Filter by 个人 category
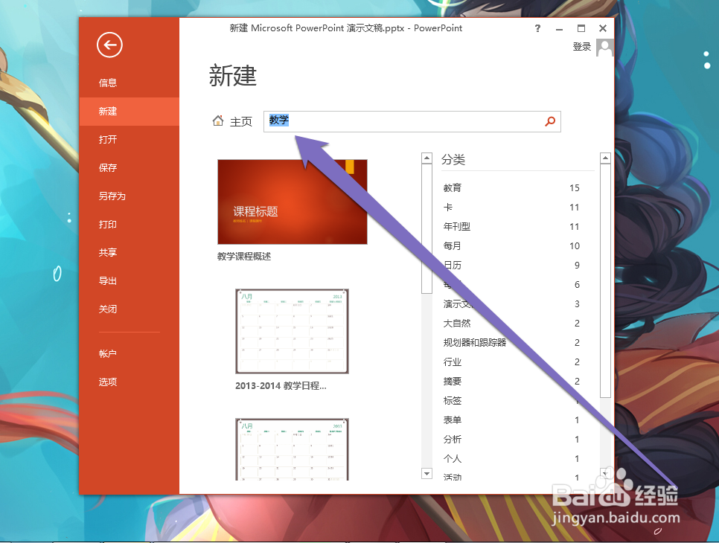Image resolution: width=719 pixels, height=543 pixels. click(x=511, y=459)
